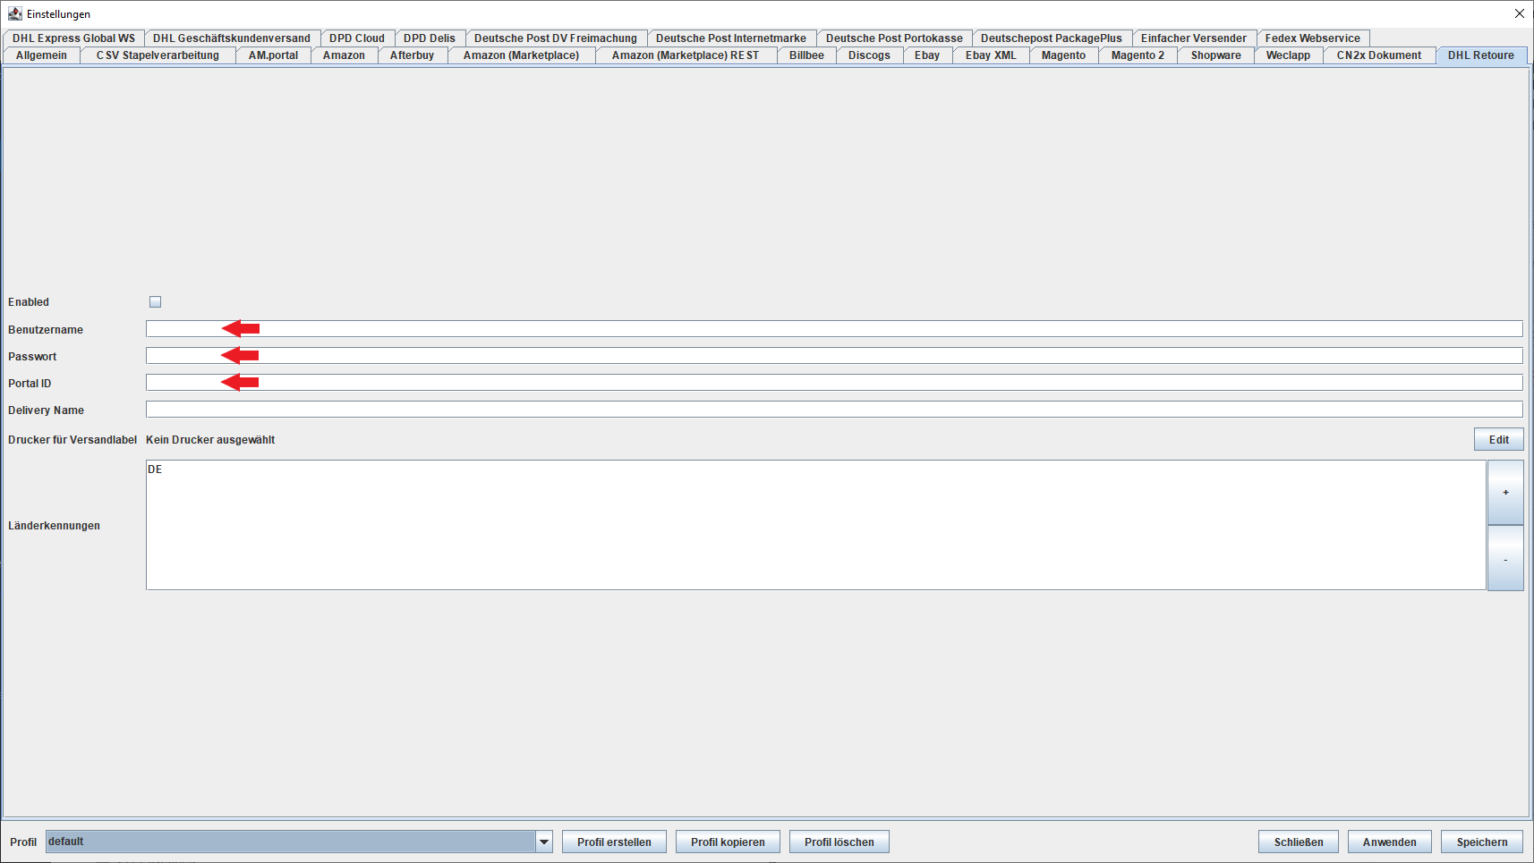Image resolution: width=1534 pixels, height=863 pixels.
Task: Open the Shopware tab
Action: pos(1215,55)
